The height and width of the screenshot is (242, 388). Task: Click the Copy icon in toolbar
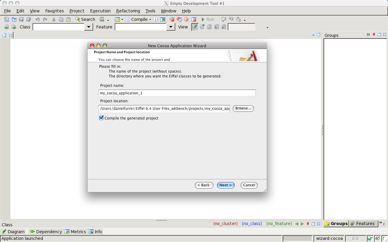coord(61,19)
